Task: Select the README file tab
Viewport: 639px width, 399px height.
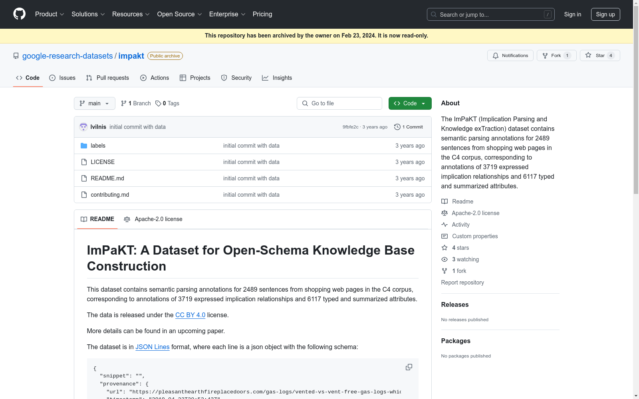Action: point(97,219)
